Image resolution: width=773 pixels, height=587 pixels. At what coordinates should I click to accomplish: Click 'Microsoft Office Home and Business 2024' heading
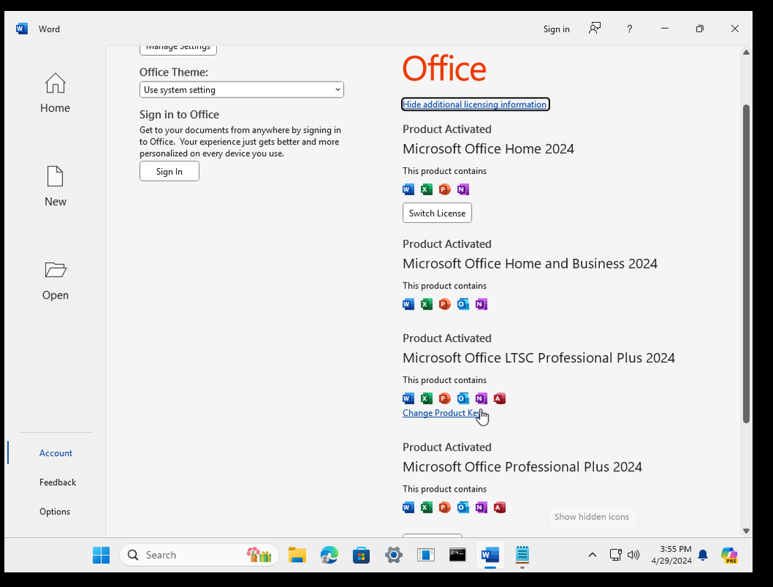click(x=530, y=263)
